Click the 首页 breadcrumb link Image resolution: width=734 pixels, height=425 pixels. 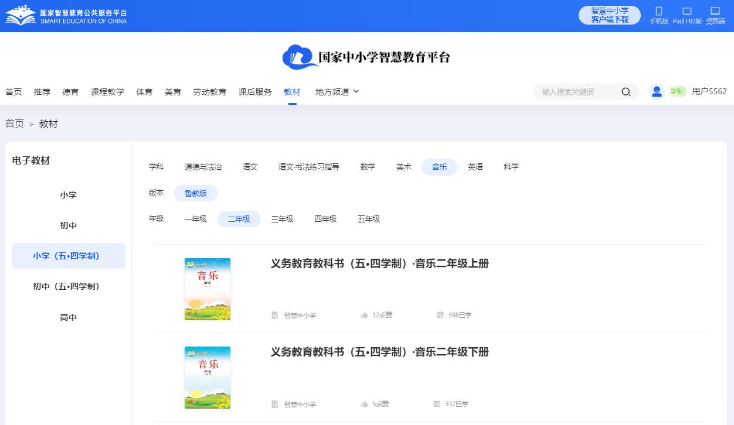click(15, 124)
